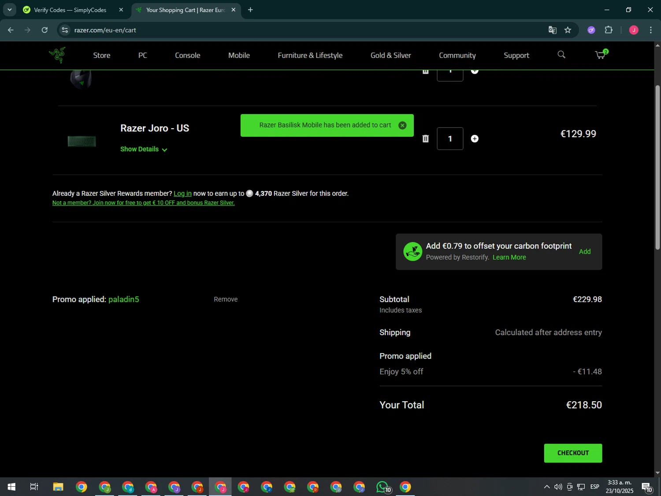Click the Razer Joro - US product title
This screenshot has width=661, height=496.
[x=155, y=128]
